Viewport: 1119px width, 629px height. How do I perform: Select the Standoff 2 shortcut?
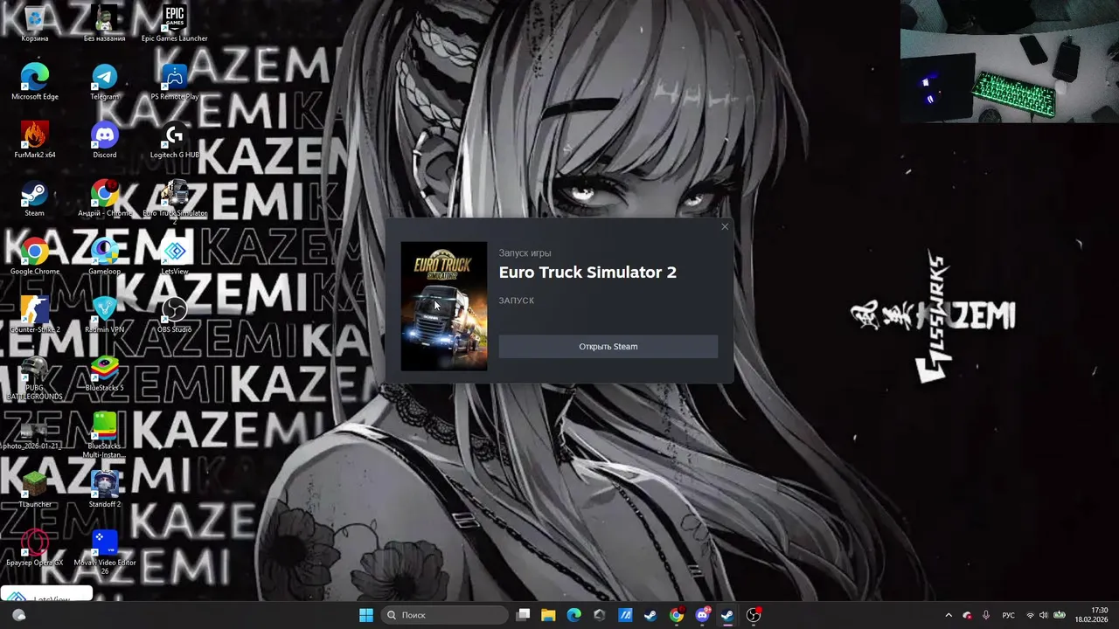pos(104,489)
